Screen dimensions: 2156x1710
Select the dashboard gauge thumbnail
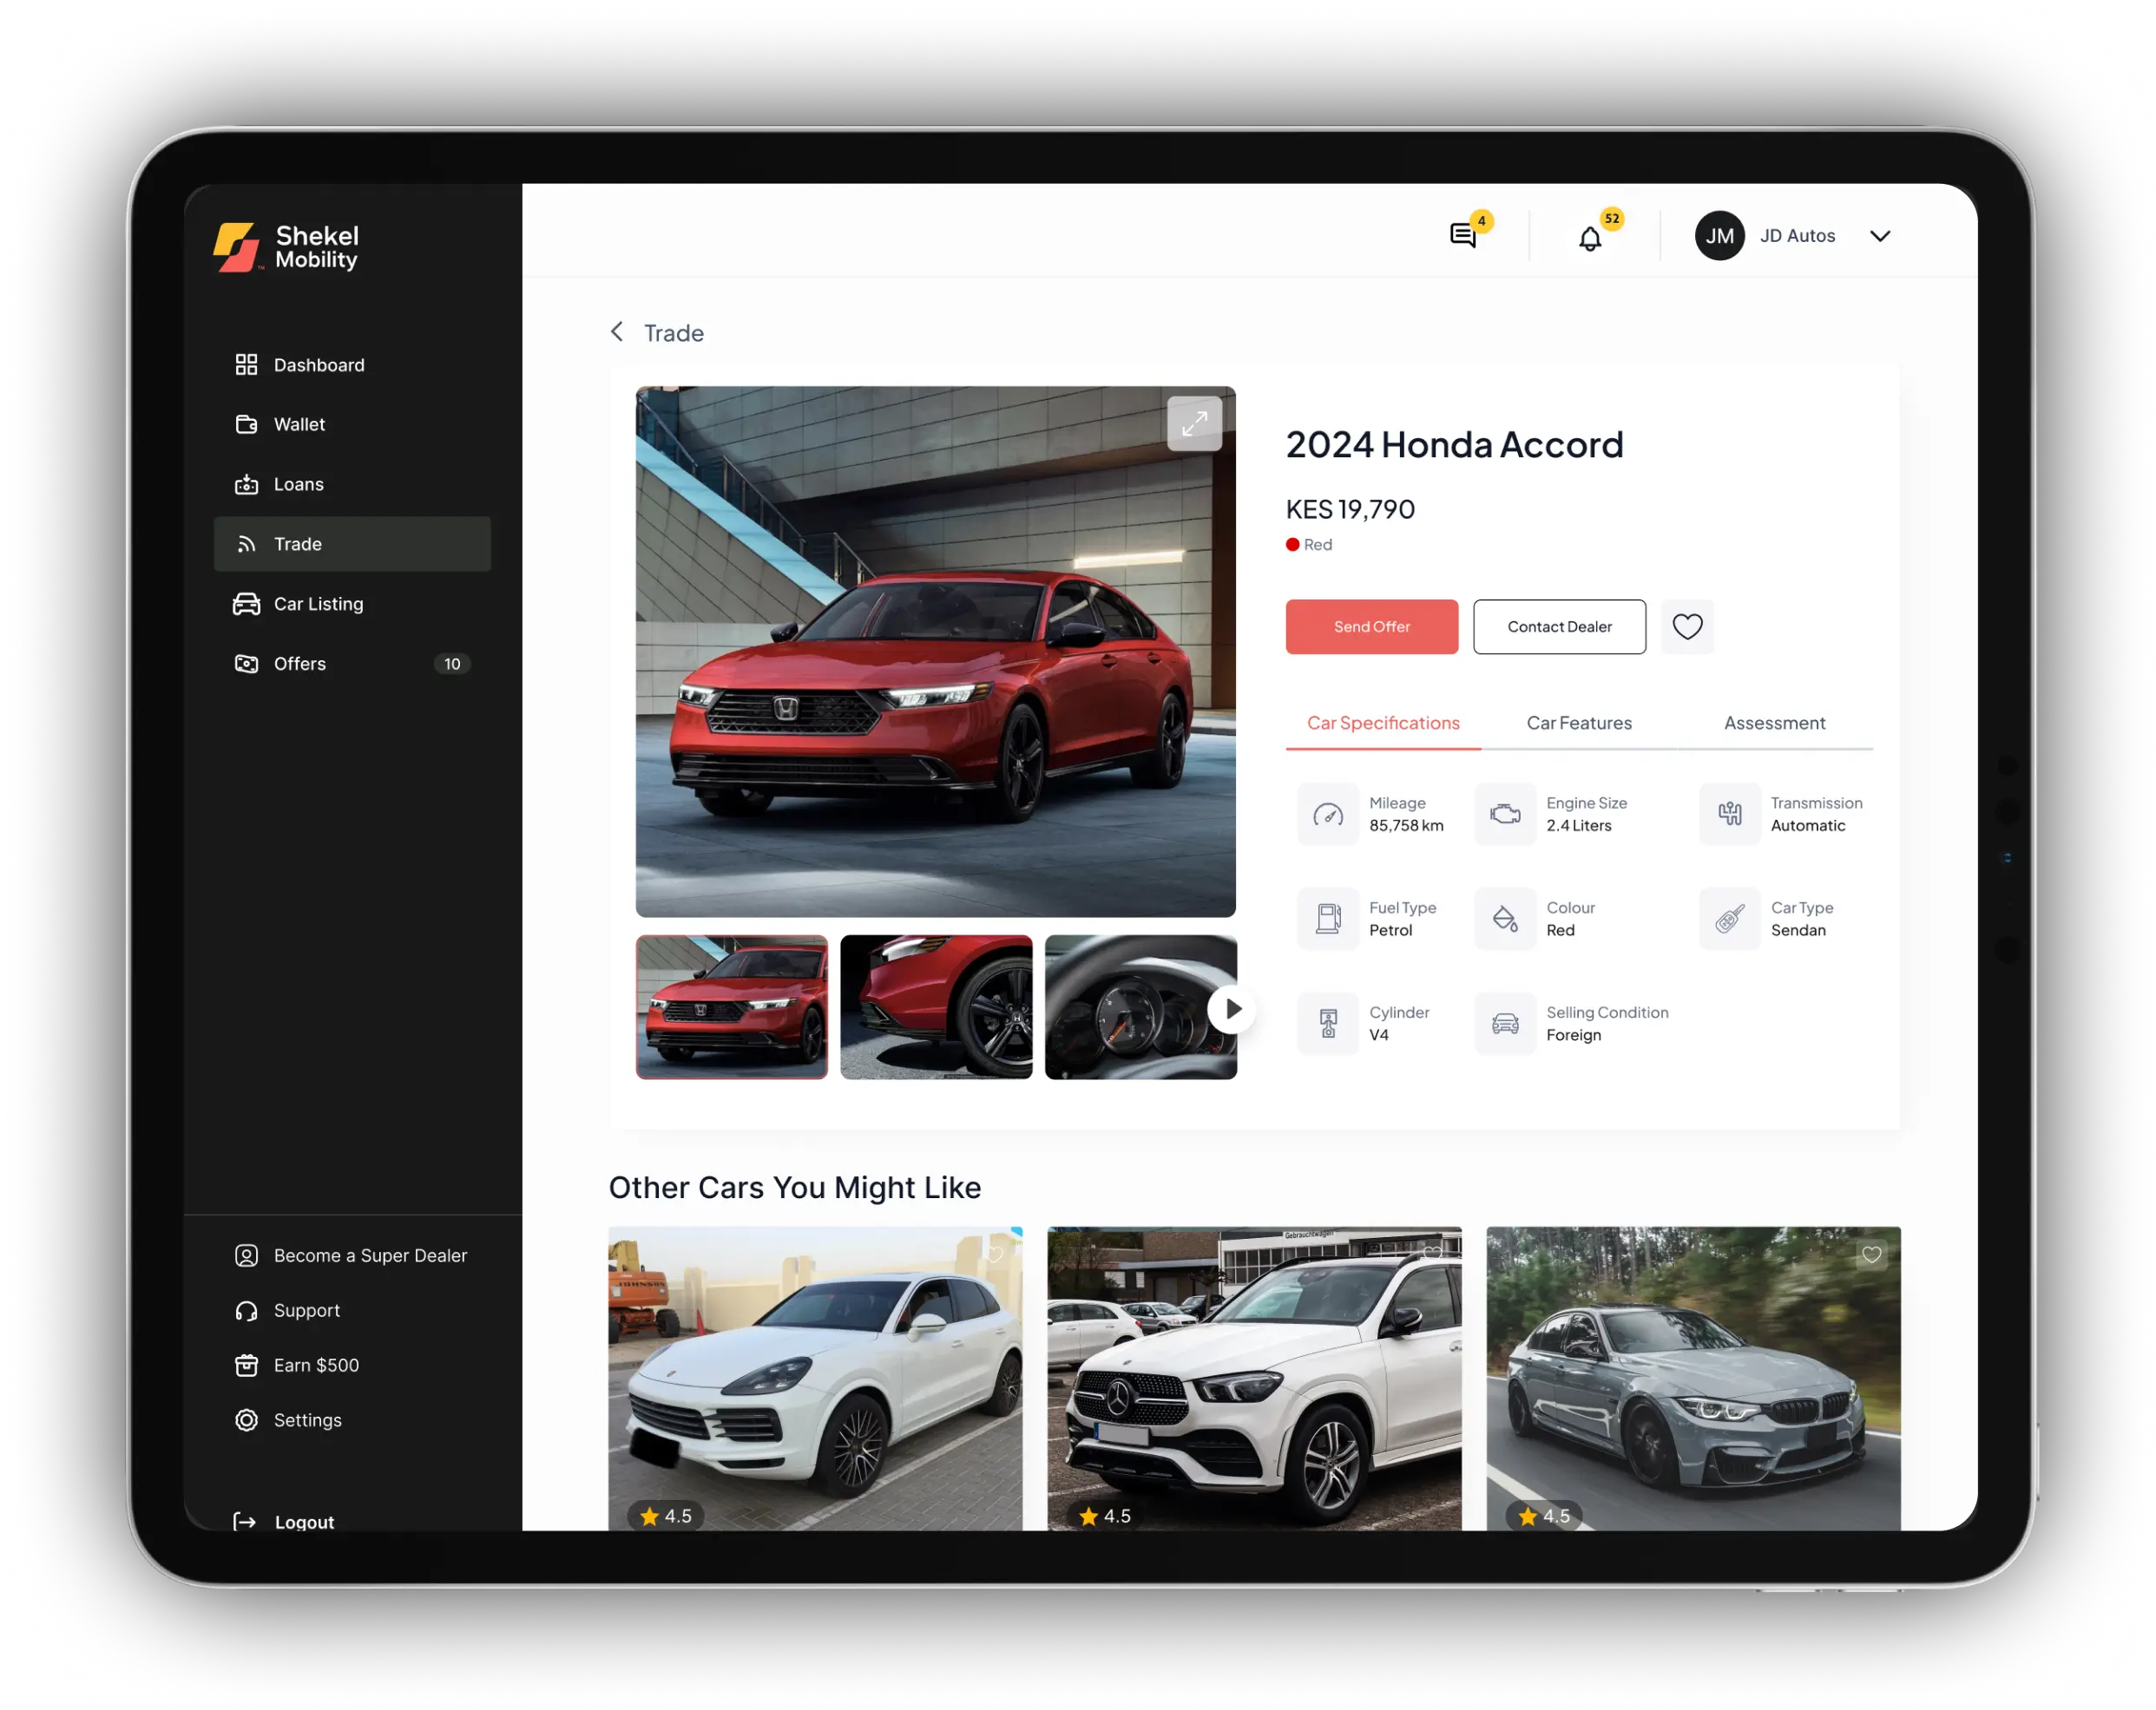pyautogui.click(x=1140, y=1006)
